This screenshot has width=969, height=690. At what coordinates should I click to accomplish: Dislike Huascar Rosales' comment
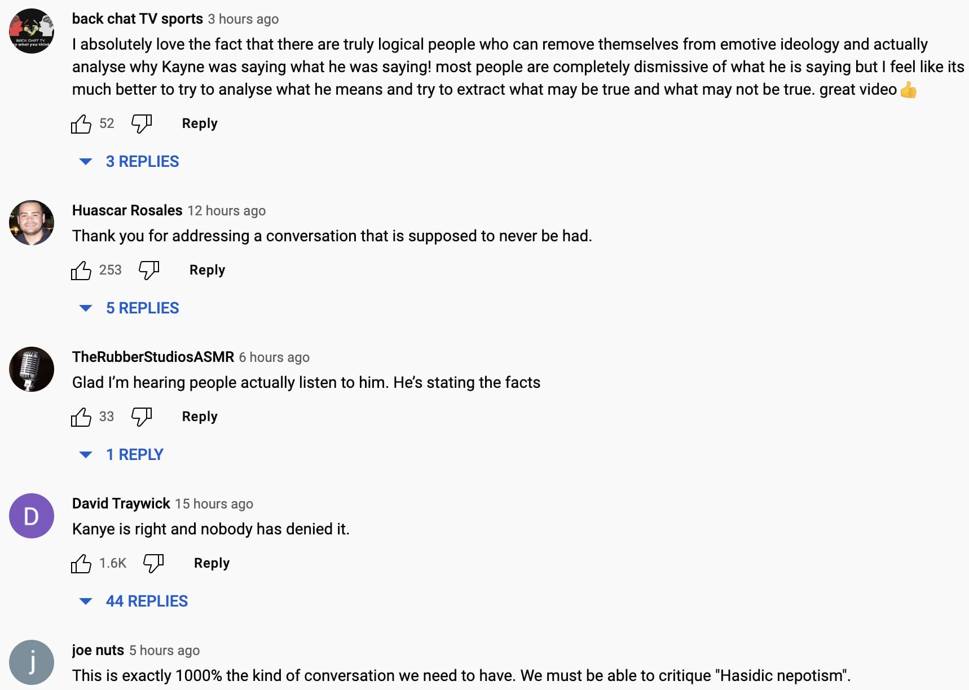[x=149, y=270]
